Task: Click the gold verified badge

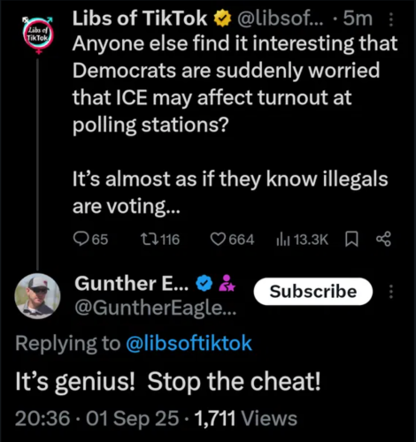Action: coord(222,19)
